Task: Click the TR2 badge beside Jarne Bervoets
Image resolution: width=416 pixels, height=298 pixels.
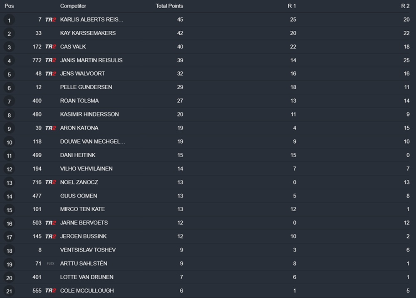Action: click(50, 223)
